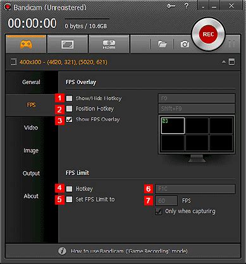246x264 pixels.
Task: Click the target area selection rectangle icon
Action: coord(14,62)
